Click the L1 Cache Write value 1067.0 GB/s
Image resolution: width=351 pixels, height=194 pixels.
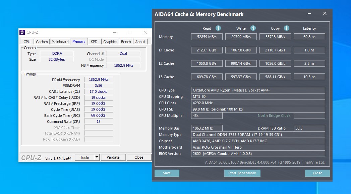click(241, 50)
